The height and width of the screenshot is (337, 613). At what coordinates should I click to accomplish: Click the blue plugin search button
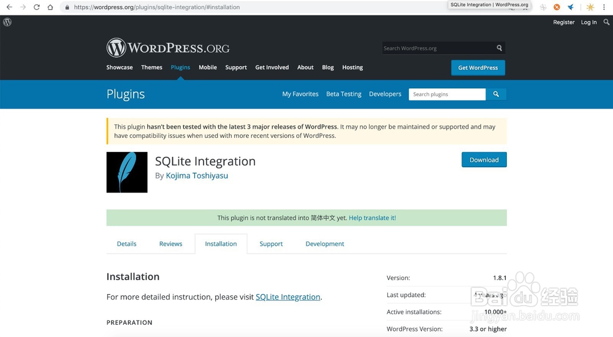[496, 94]
